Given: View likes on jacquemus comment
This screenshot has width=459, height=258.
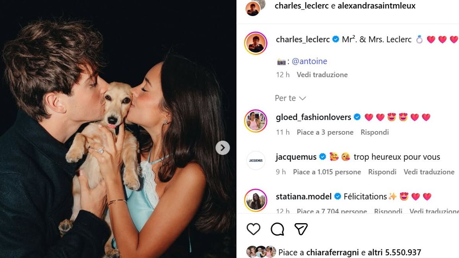Looking at the screenshot, I should click(x=327, y=172).
